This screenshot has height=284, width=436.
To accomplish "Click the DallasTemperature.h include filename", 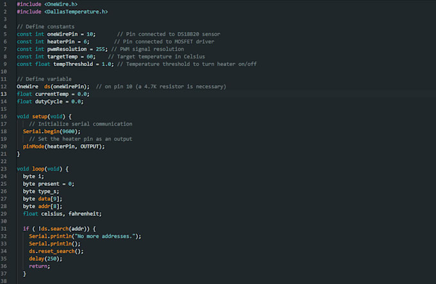I will coord(76,12).
